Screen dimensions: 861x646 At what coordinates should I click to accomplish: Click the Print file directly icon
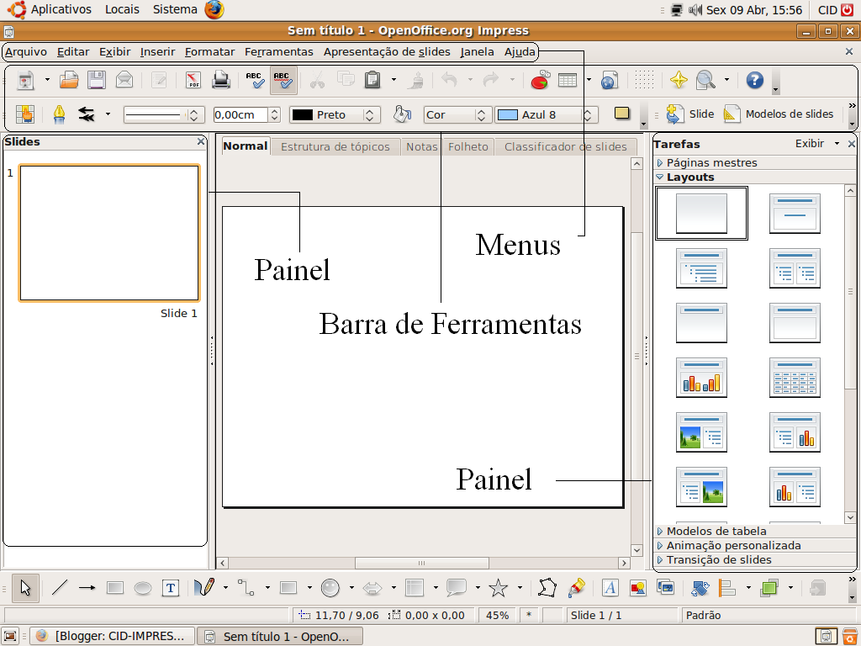pyautogui.click(x=221, y=80)
